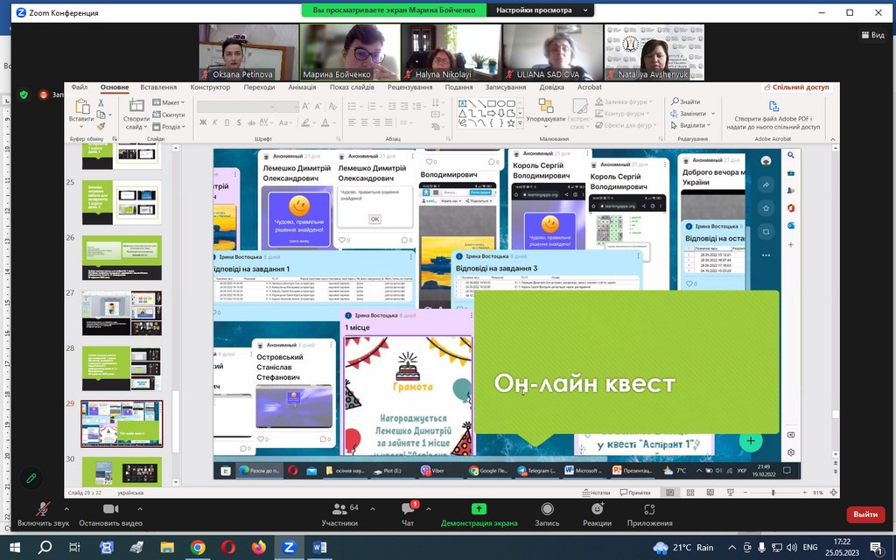This screenshot has width=896, height=560.
Task: Click the Вставити paste icon in ribbon
Action: [81, 107]
